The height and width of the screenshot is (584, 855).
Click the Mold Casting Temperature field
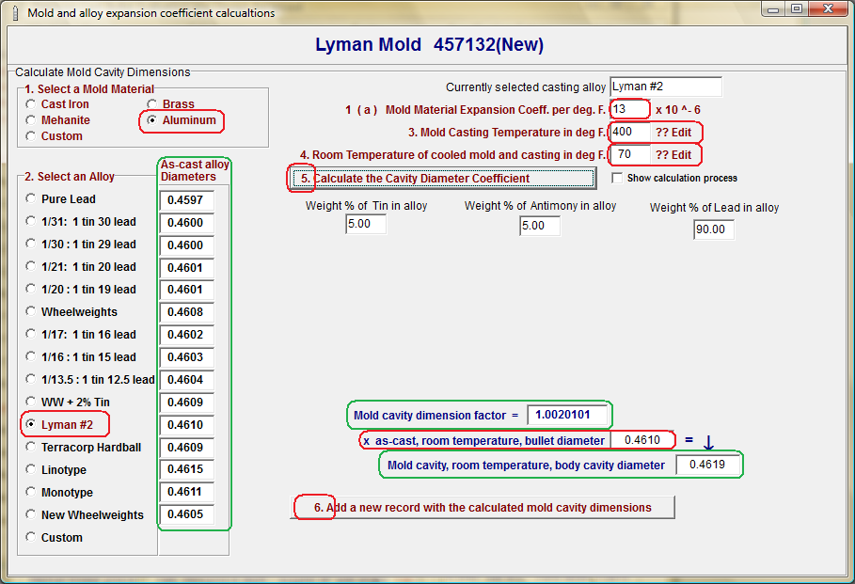(x=629, y=132)
